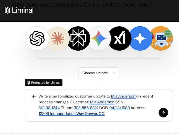This screenshot has height=134, width=179.
Task: Choose the Perplexity model icon
Action: coord(78,38)
